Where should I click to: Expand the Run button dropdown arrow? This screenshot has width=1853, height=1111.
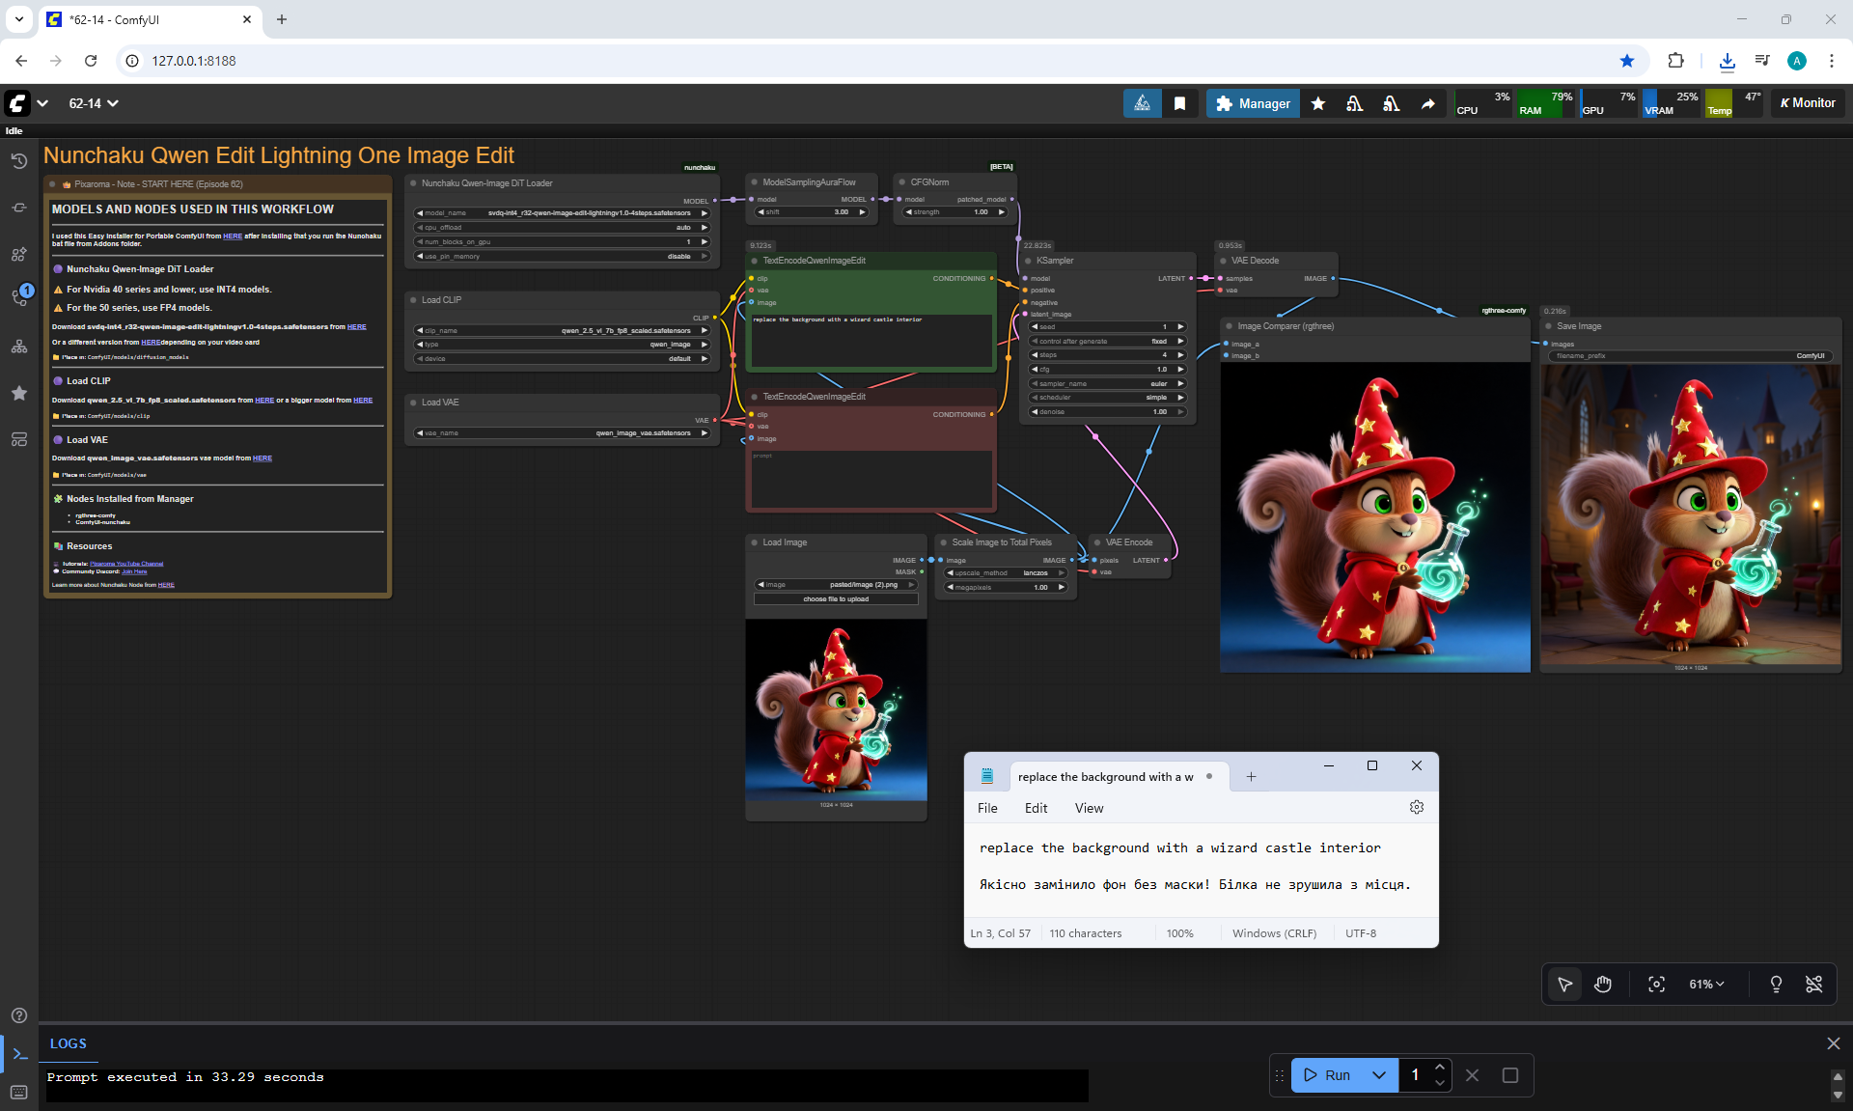1379,1074
